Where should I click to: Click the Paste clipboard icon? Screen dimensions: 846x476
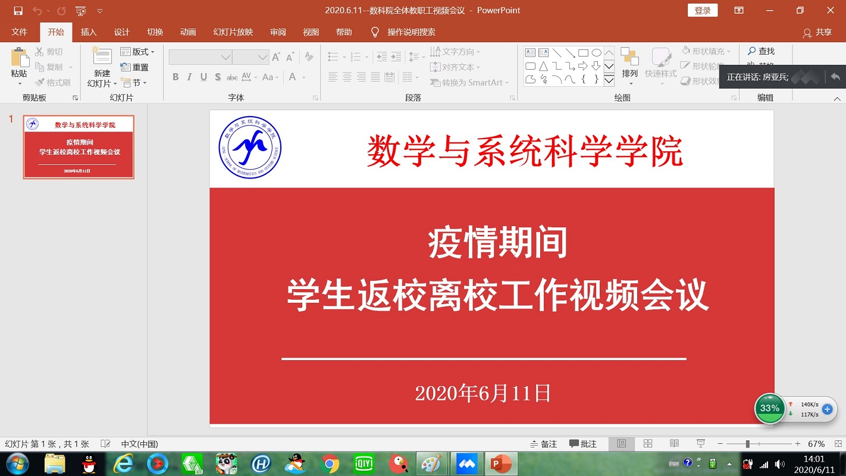pos(19,58)
